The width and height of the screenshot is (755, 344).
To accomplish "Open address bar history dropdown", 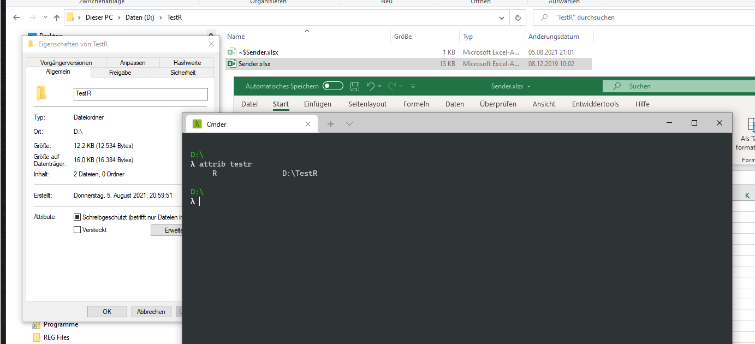I will pos(502,17).
